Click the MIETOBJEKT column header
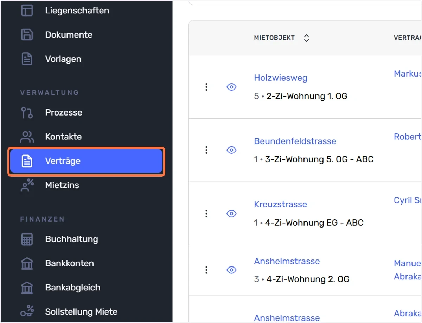Viewport: 422px width, 323px height. (274, 38)
